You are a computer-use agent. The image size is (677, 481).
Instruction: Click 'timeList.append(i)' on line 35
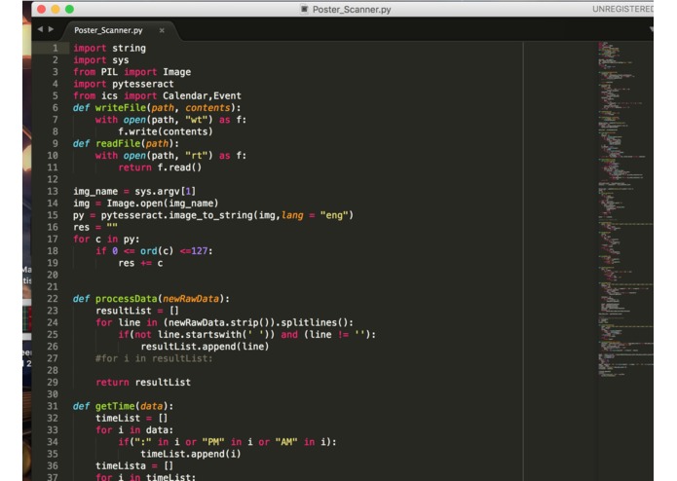[x=190, y=454]
